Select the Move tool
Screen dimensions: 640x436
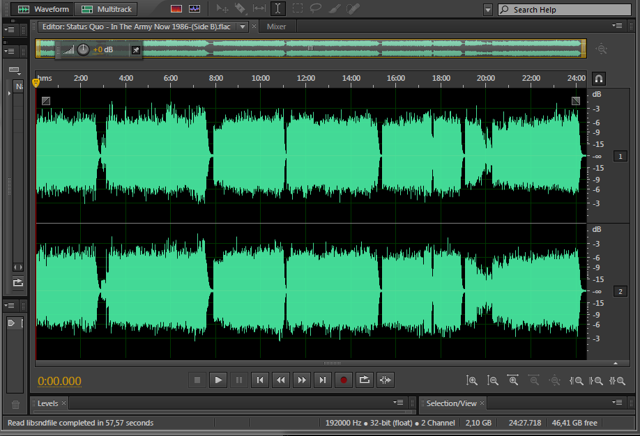tap(222, 8)
